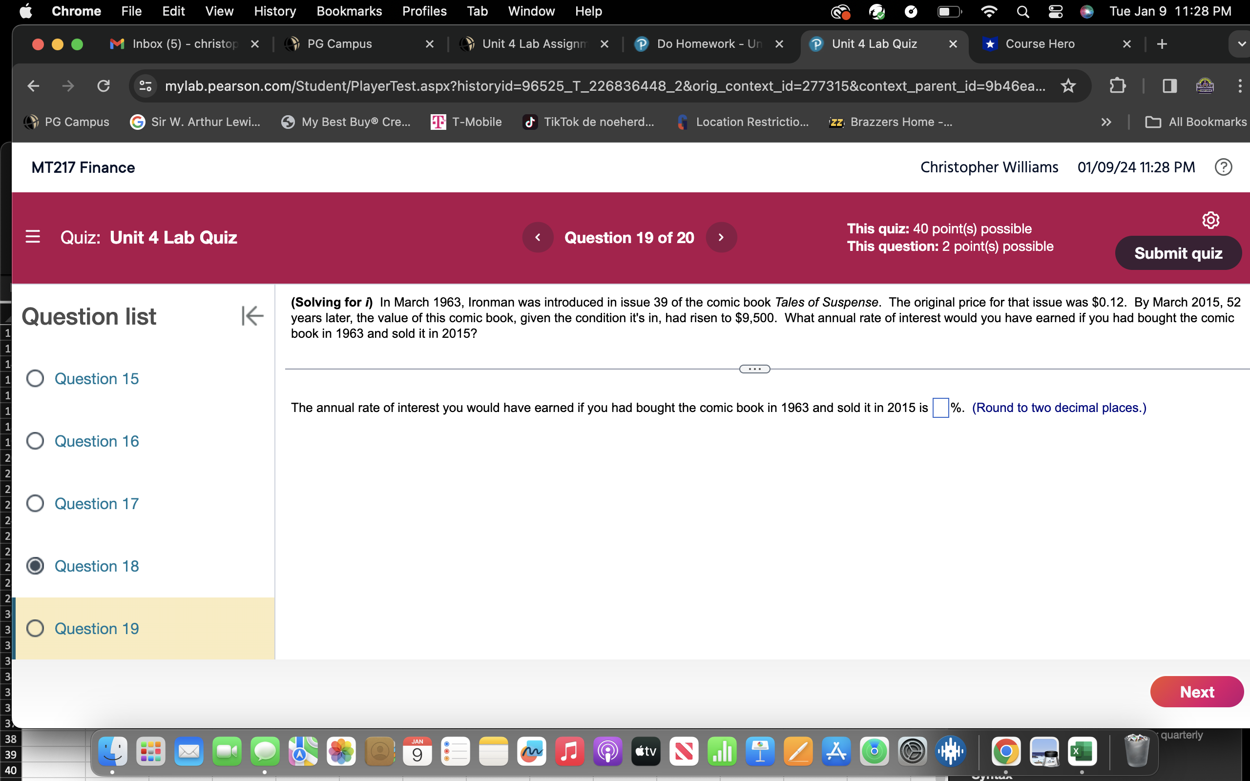The height and width of the screenshot is (781, 1250).
Task: Bookmark this page with the star icon
Action: [1067, 86]
